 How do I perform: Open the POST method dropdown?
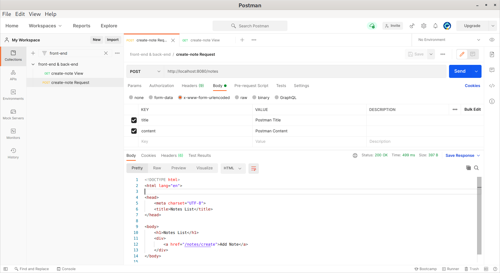coord(145,71)
